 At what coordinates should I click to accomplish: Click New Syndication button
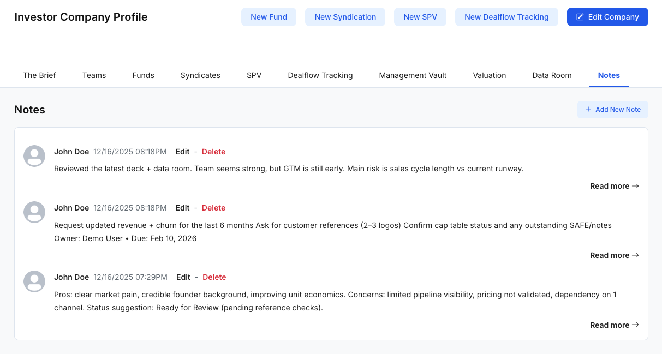coord(345,17)
